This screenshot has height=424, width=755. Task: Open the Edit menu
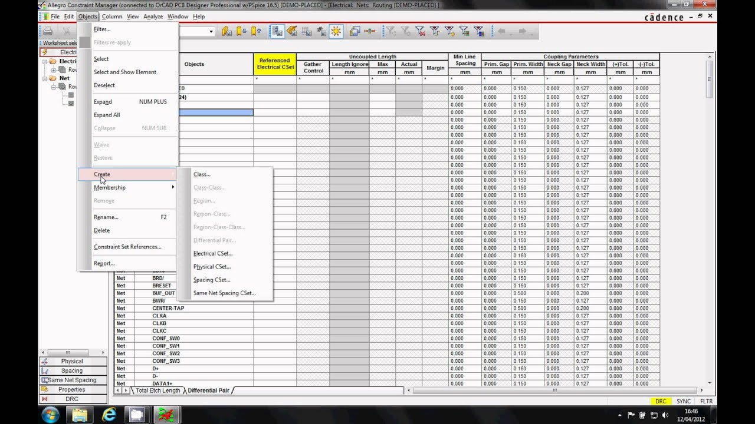coord(69,16)
